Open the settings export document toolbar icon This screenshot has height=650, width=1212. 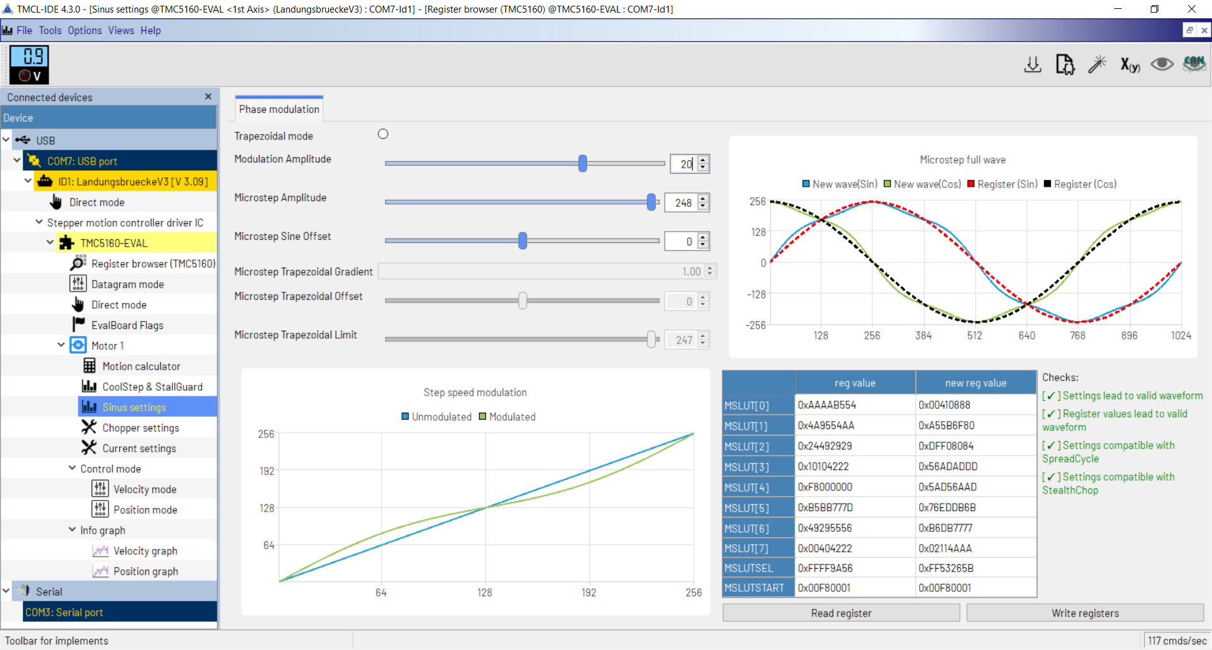coord(1065,64)
